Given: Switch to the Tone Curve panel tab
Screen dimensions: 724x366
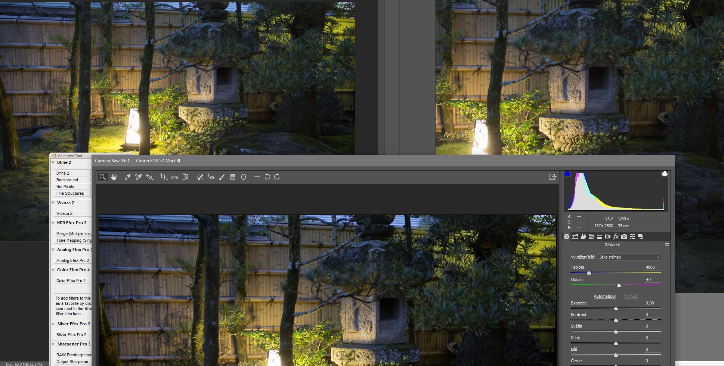Looking at the screenshot, I should coord(575,237).
